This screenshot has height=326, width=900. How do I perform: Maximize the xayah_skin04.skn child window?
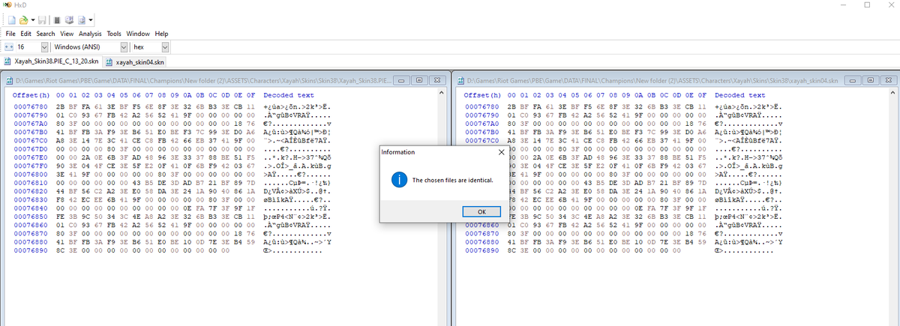(871, 80)
